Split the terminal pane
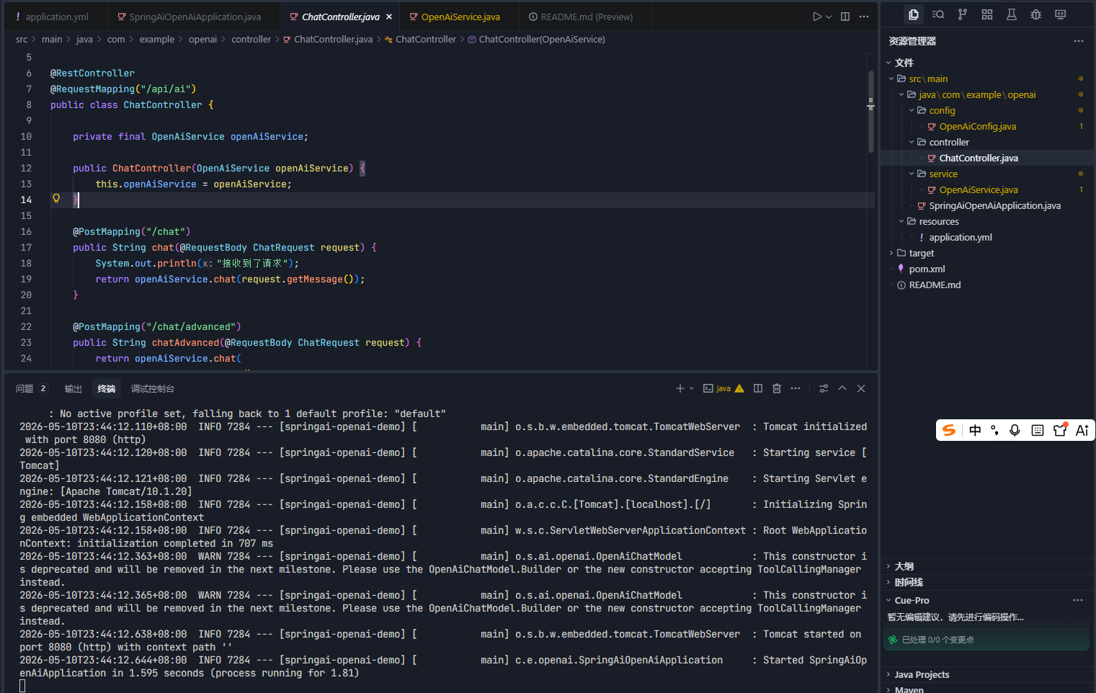 [x=758, y=388]
